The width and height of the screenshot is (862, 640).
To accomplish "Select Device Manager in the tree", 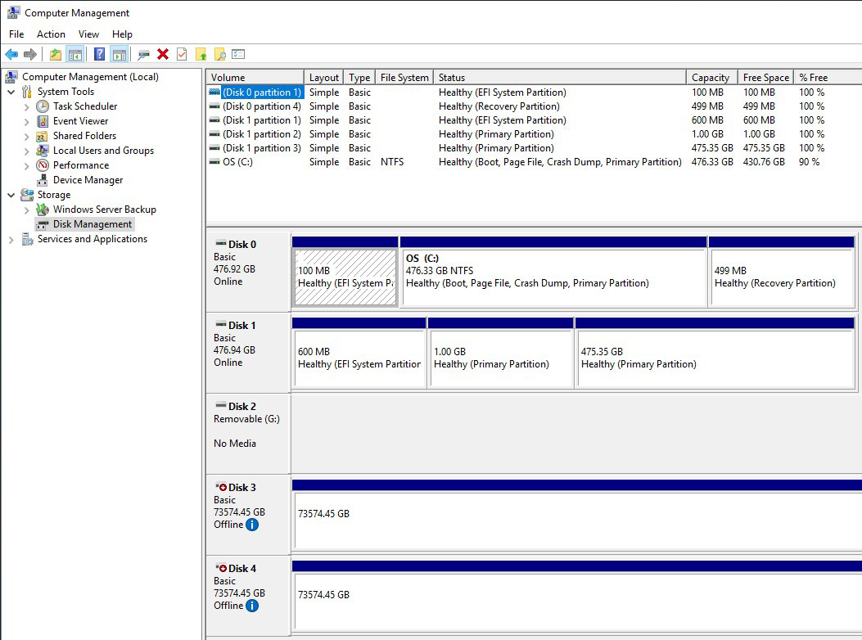I will coord(88,180).
